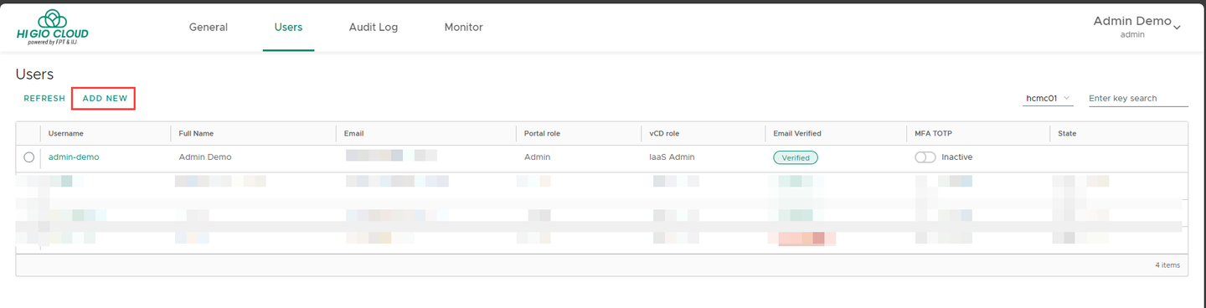Select the Users tab
1206x308 pixels.
[288, 27]
